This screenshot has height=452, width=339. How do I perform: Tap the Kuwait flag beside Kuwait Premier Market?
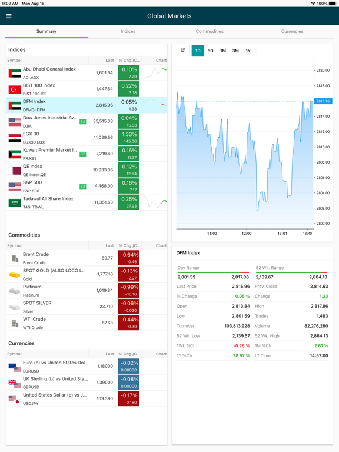point(15,154)
